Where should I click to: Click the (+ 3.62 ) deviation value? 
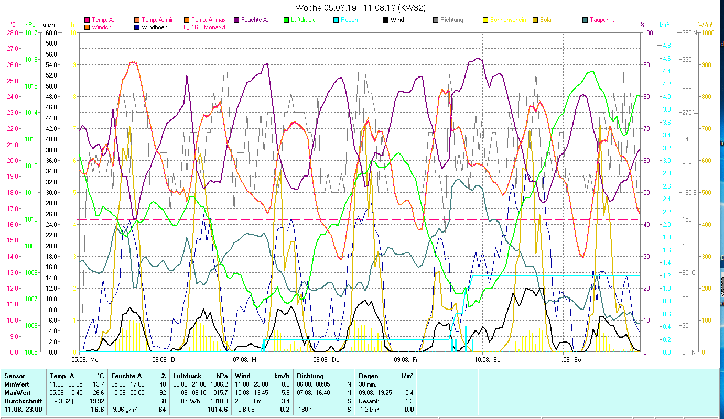[x=63, y=401]
